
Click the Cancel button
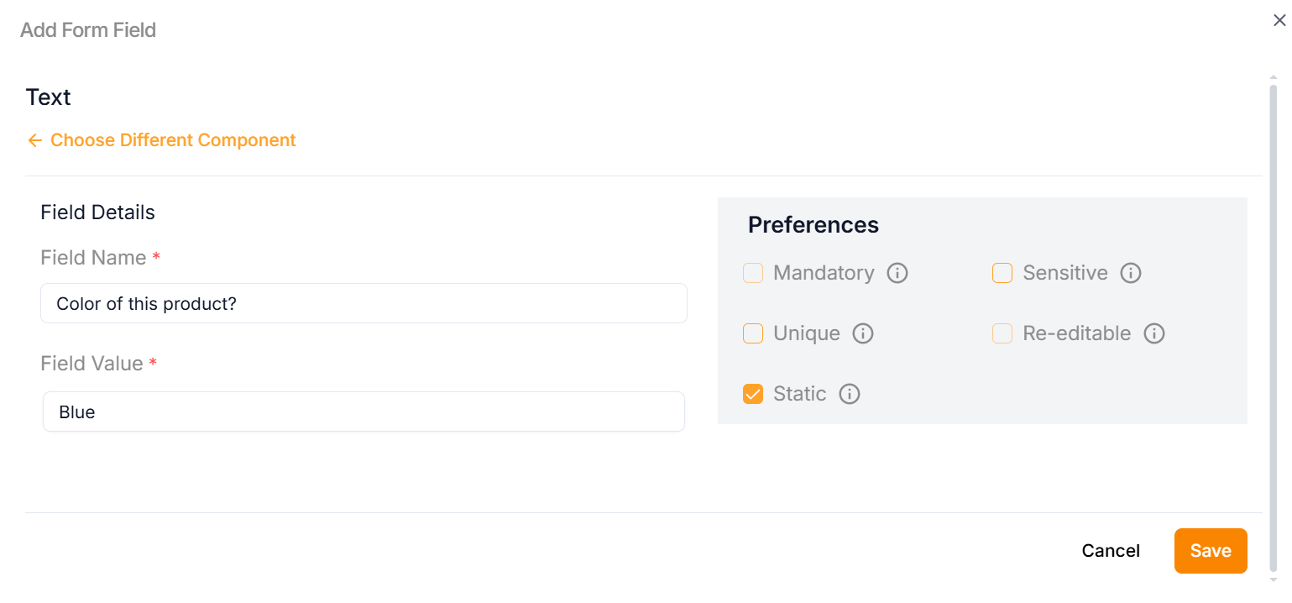1111,551
